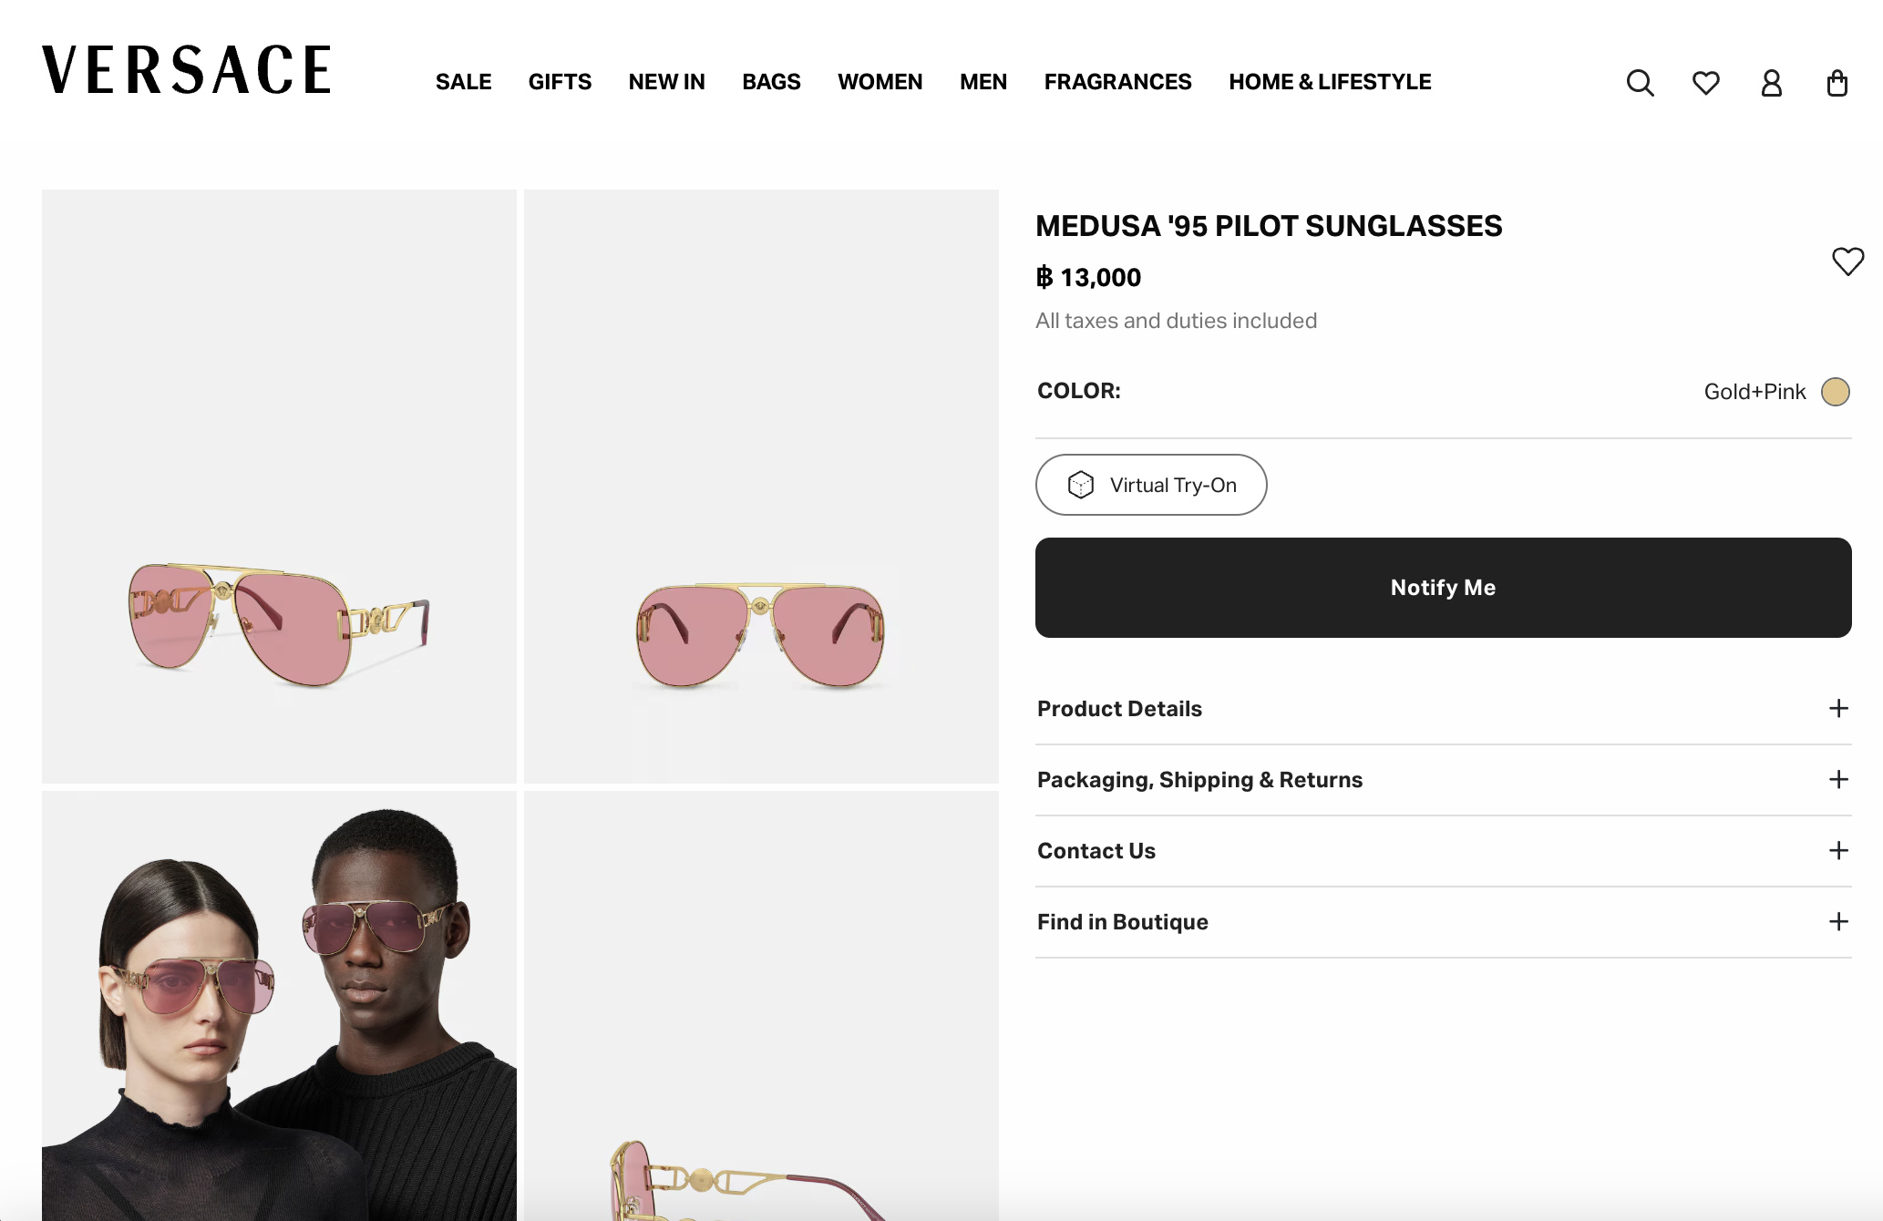1883x1221 pixels.
Task: Expand the Find in Boutique section
Action: pos(1840,921)
